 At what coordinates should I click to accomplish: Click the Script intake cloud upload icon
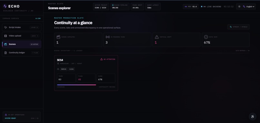point(5,27)
